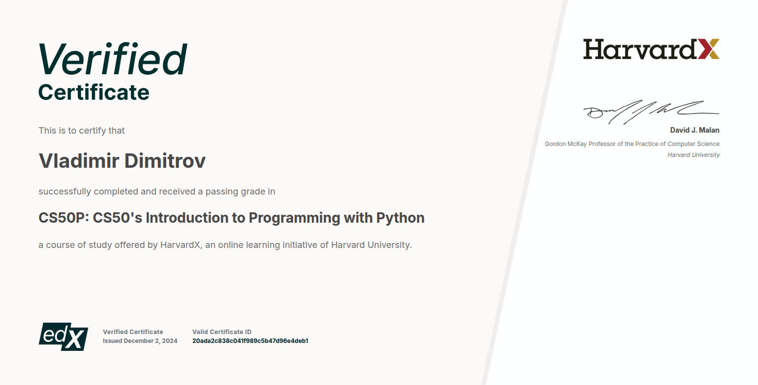Click the edX logo
Screen dimensions: 758x385
pos(63,337)
